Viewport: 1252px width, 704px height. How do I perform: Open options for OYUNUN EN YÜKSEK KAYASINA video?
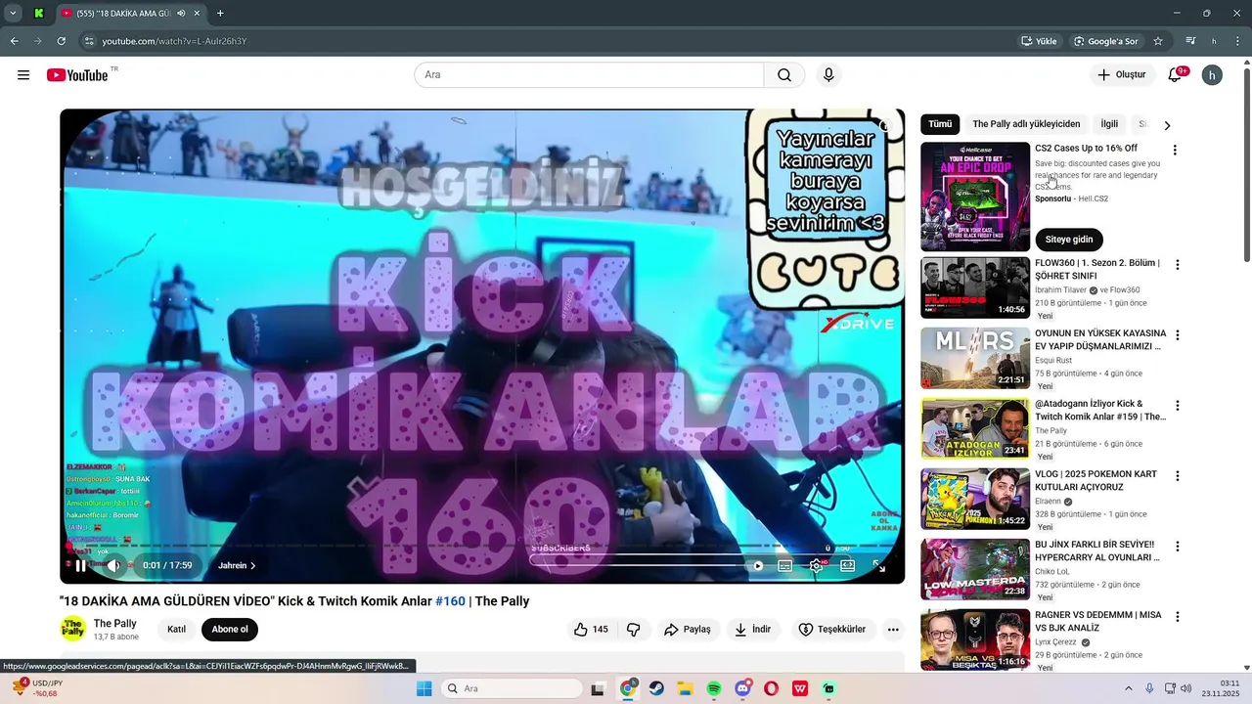click(1177, 335)
